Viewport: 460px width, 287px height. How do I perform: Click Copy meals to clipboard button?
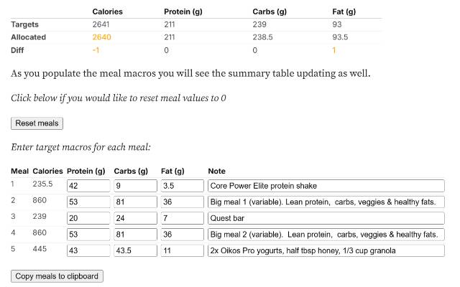click(57, 276)
